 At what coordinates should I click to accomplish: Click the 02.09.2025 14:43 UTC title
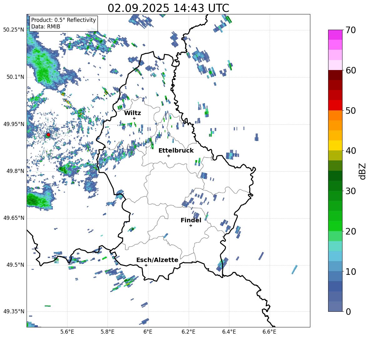[x=168, y=8]
